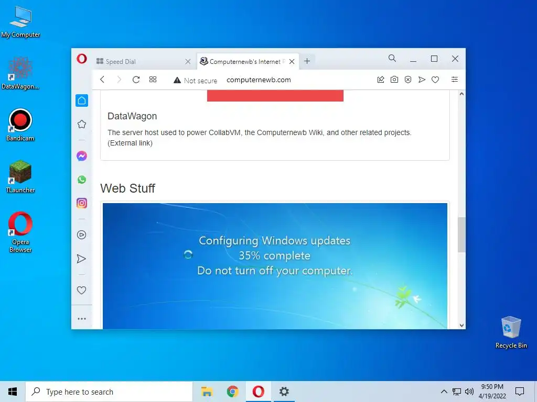537x402 pixels.
Task: Close the Speed Dial tab
Action: pyautogui.click(x=188, y=62)
